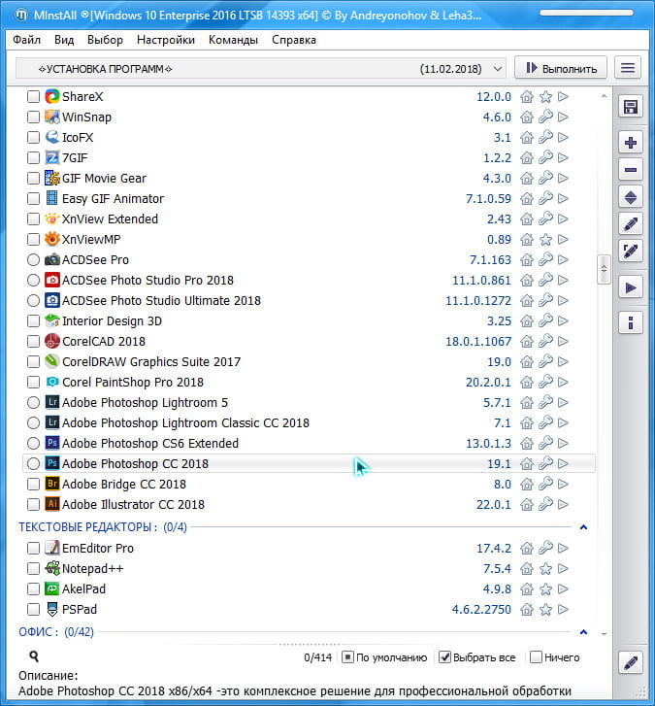Click the home icon in the ShareX row
Viewport: 655px width, 706px height.
527,97
